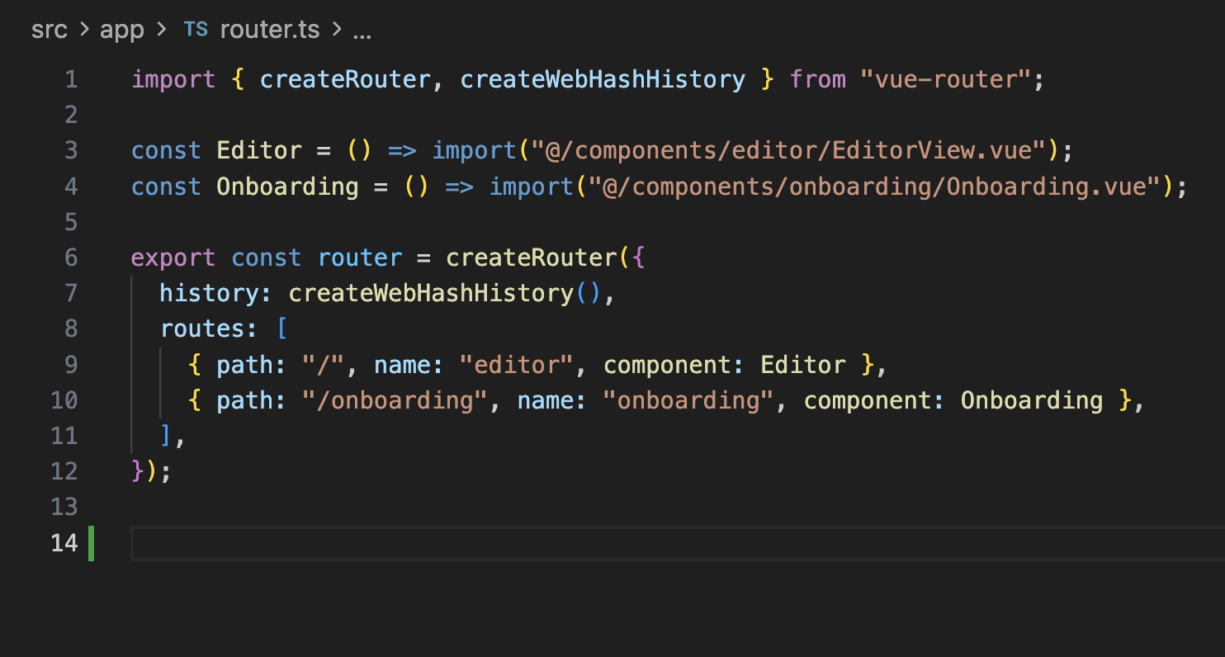Click 'createWebHashHistory' in the import statement

click(x=603, y=80)
